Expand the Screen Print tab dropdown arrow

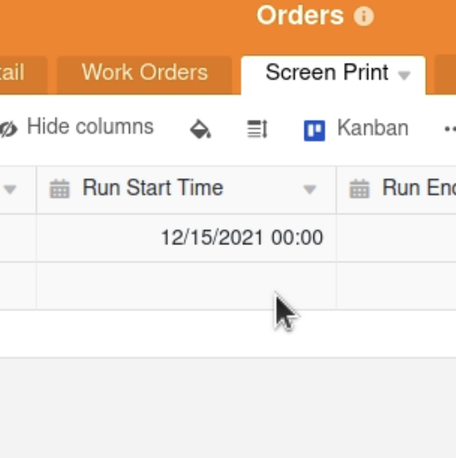[405, 75]
